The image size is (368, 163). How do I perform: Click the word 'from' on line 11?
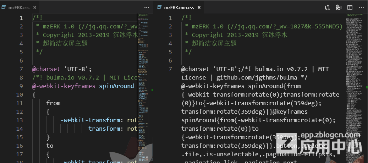tap(53, 103)
